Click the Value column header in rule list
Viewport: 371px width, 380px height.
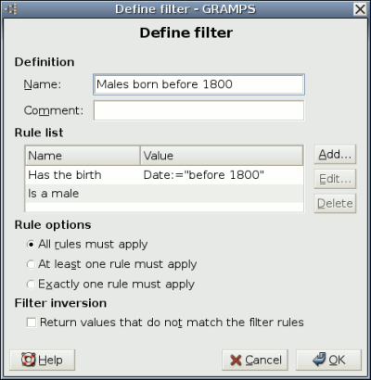pos(222,156)
